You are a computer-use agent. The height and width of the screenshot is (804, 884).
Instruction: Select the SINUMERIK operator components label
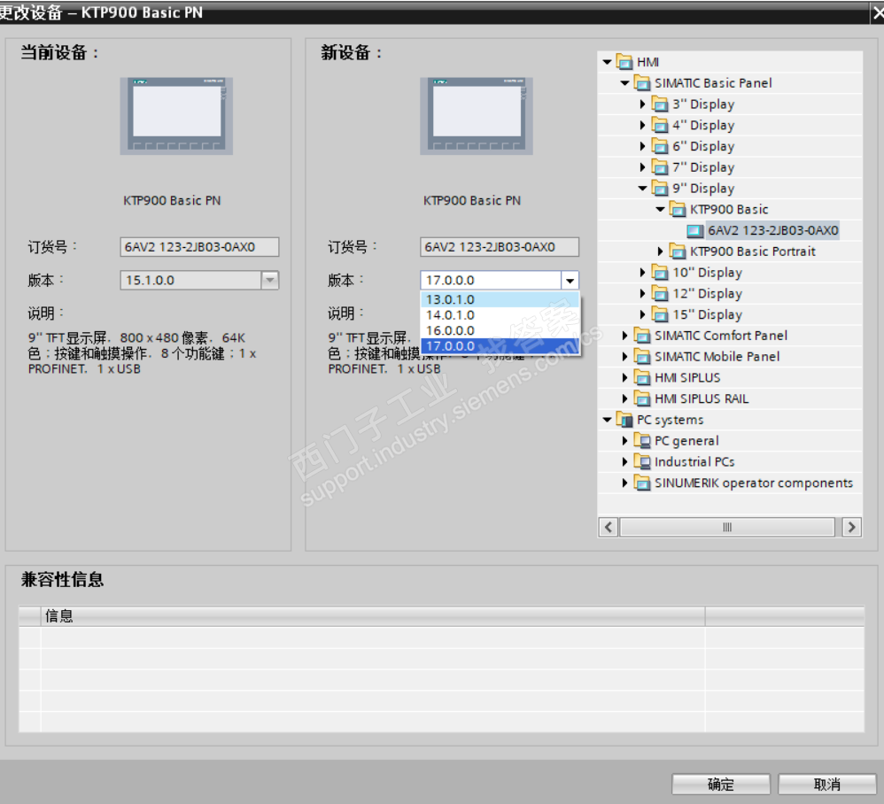coord(754,483)
